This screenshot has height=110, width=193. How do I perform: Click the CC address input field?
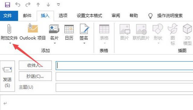[124, 77]
